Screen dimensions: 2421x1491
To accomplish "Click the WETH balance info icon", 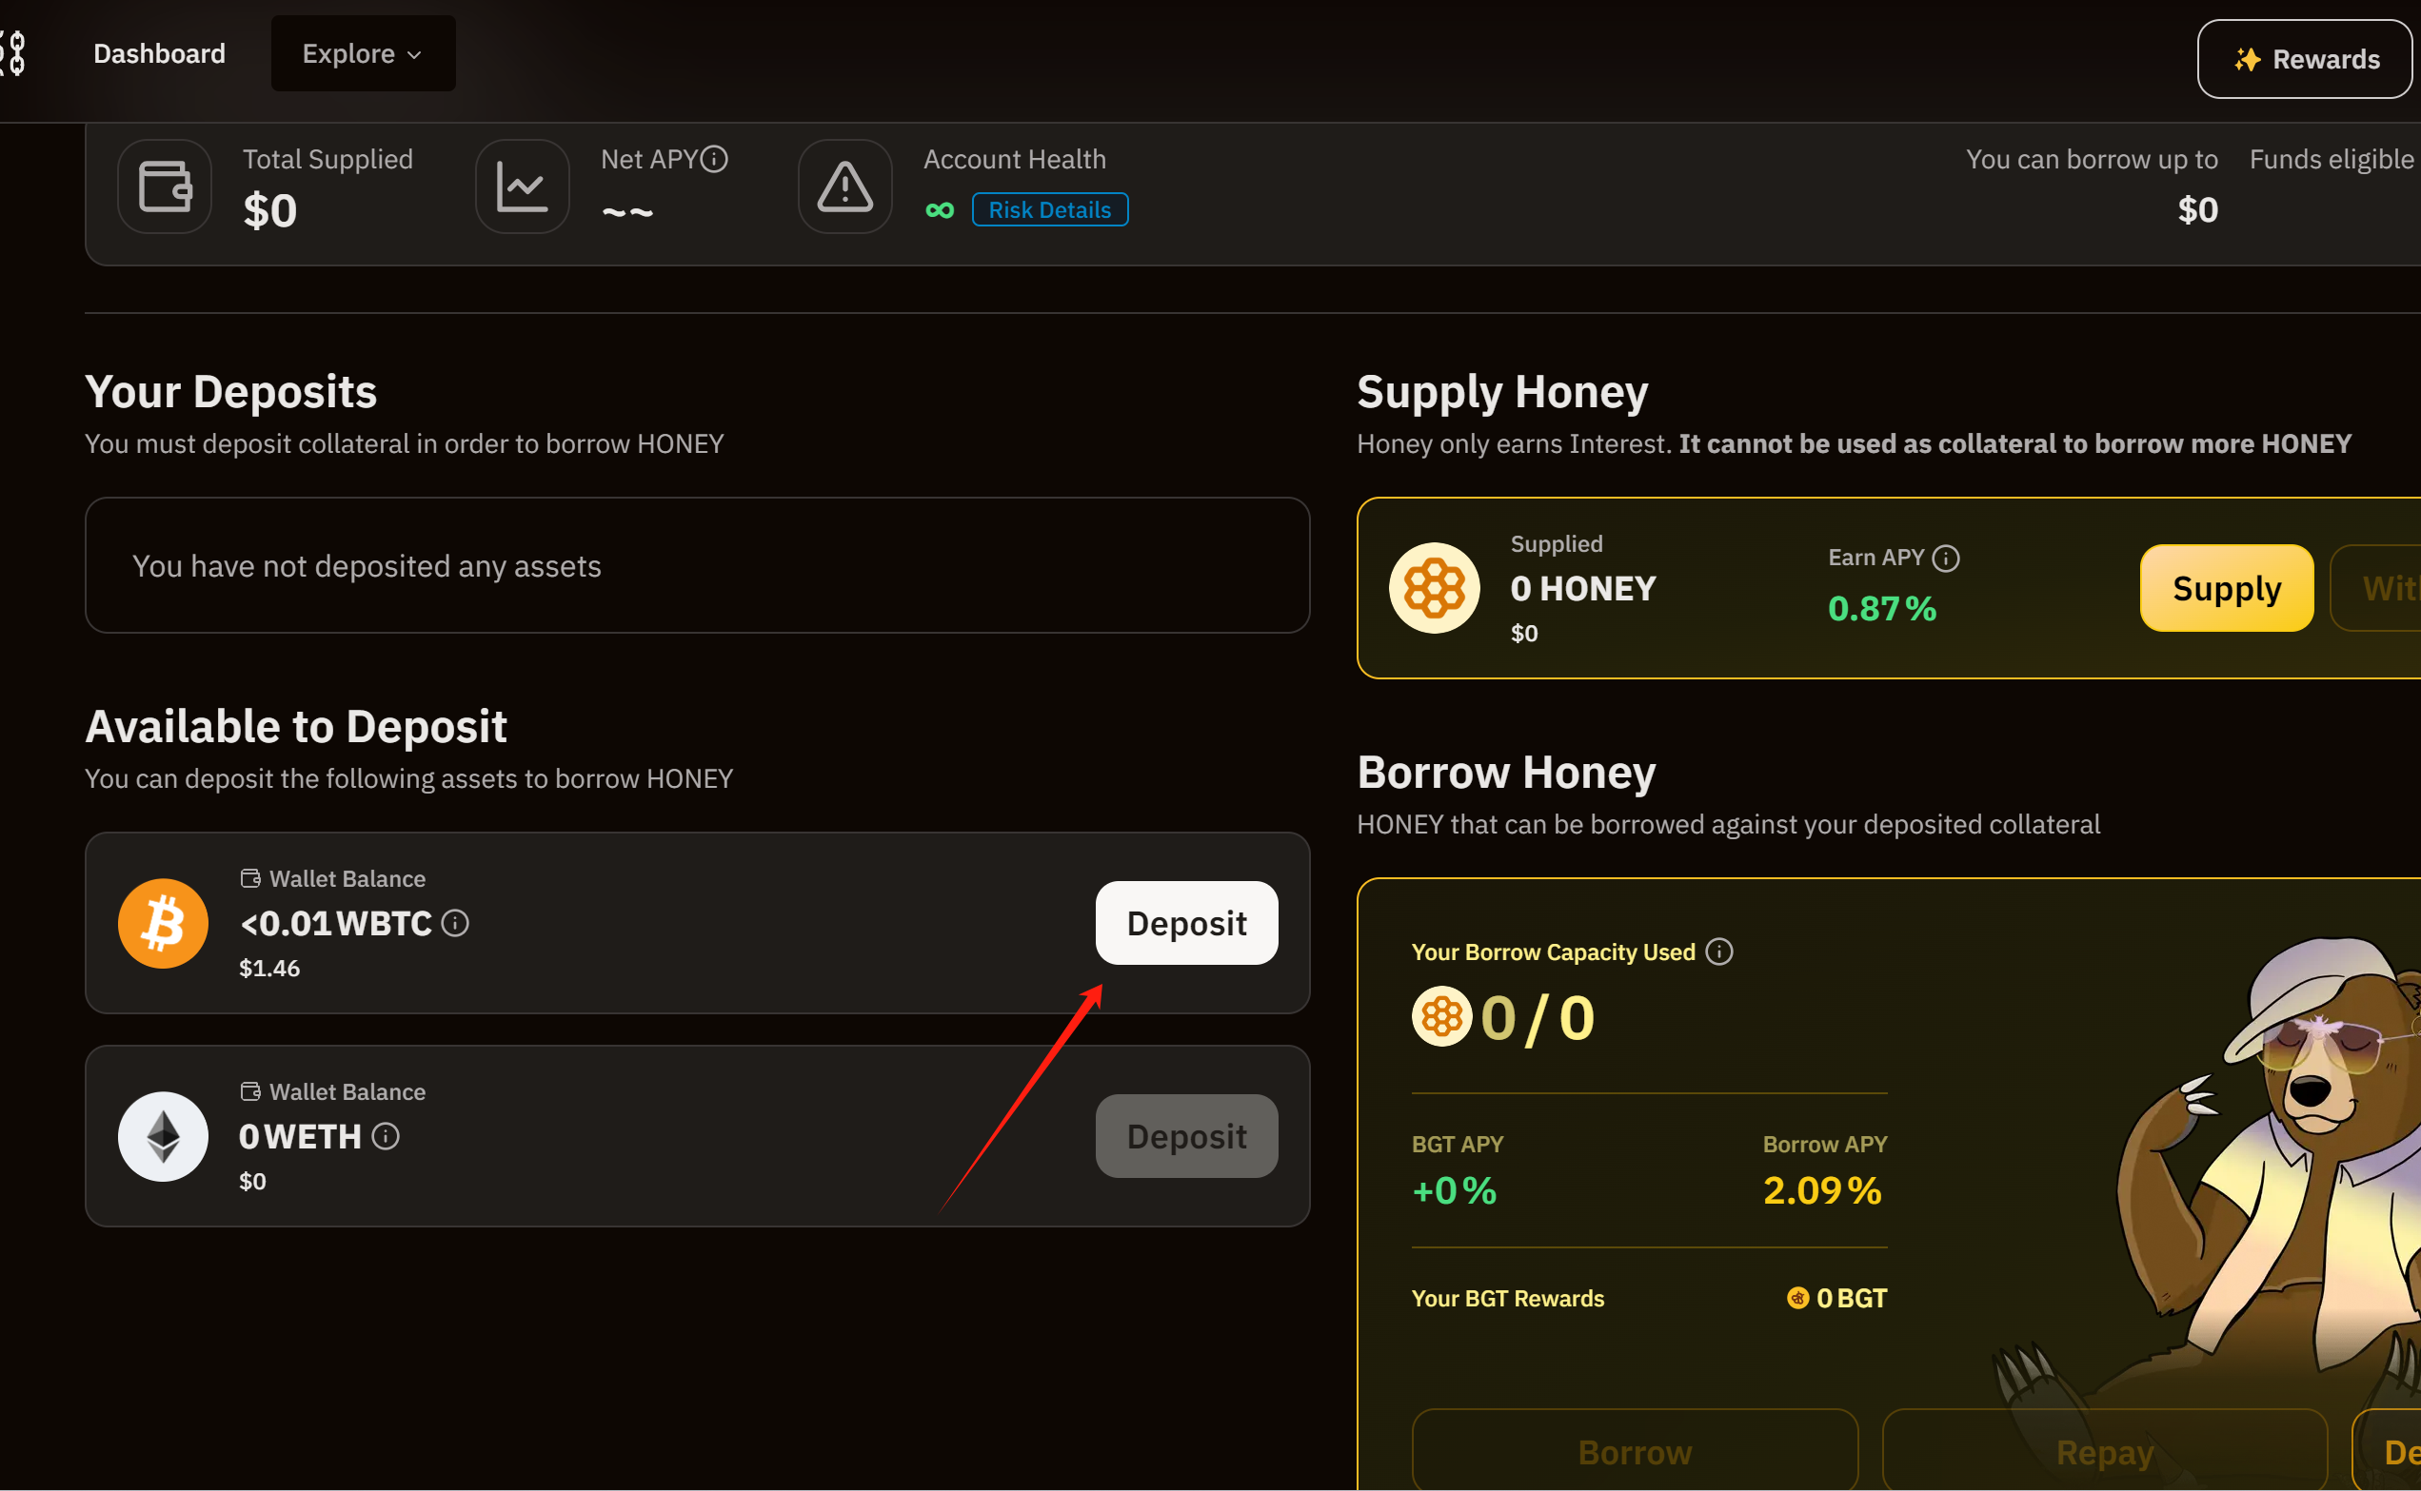I will coord(386,1136).
